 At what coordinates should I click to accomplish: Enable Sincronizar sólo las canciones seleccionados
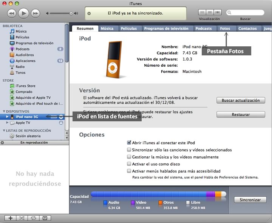[x=129, y=150]
